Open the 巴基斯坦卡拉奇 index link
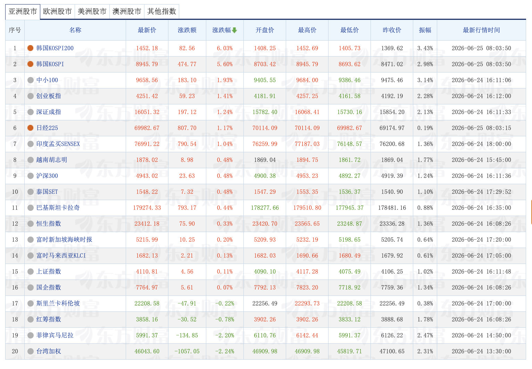Image resolution: width=532 pixels, height=369 pixels. point(58,208)
